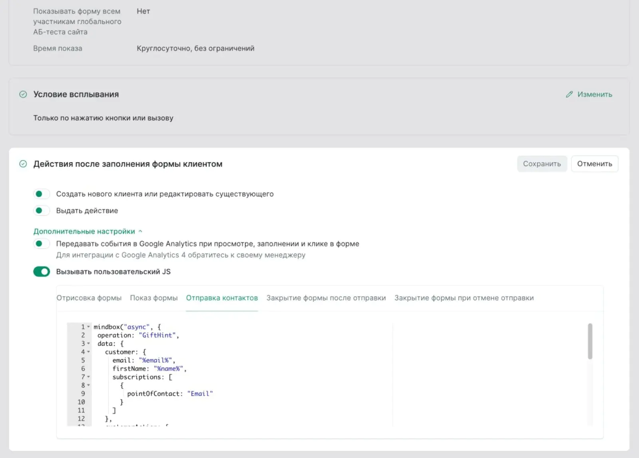The width and height of the screenshot is (639, 458).
Task: Click the code editor vertical scrollbar
Action: tap(590, 341)
